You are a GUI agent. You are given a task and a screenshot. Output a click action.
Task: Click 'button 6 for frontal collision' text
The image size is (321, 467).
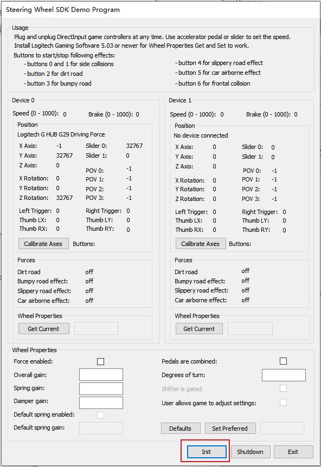coord(214,83)
